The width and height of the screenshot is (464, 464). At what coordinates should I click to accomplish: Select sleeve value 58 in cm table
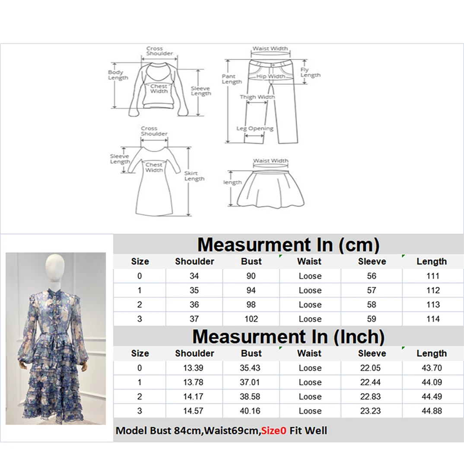pos(372,305)
